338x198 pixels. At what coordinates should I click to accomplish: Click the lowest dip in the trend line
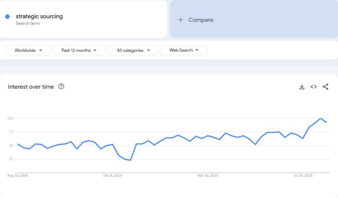[130, 160]
